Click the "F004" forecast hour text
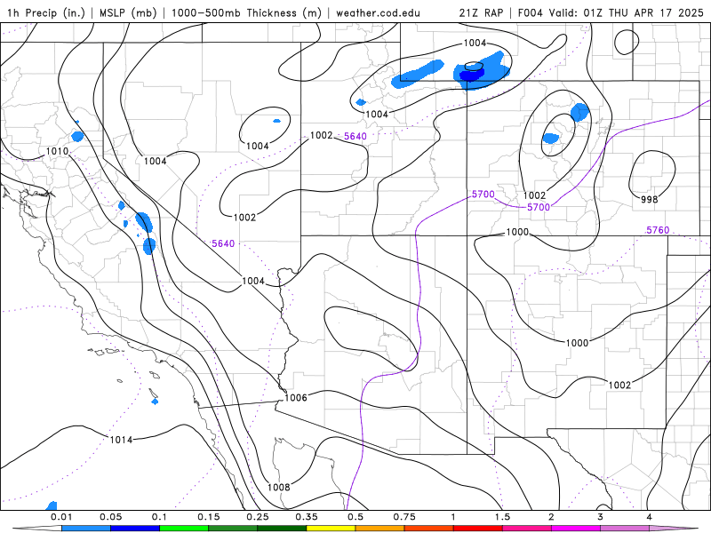Image resolution: width=711 pixels, height=533 pixels. tap(530, 12)
